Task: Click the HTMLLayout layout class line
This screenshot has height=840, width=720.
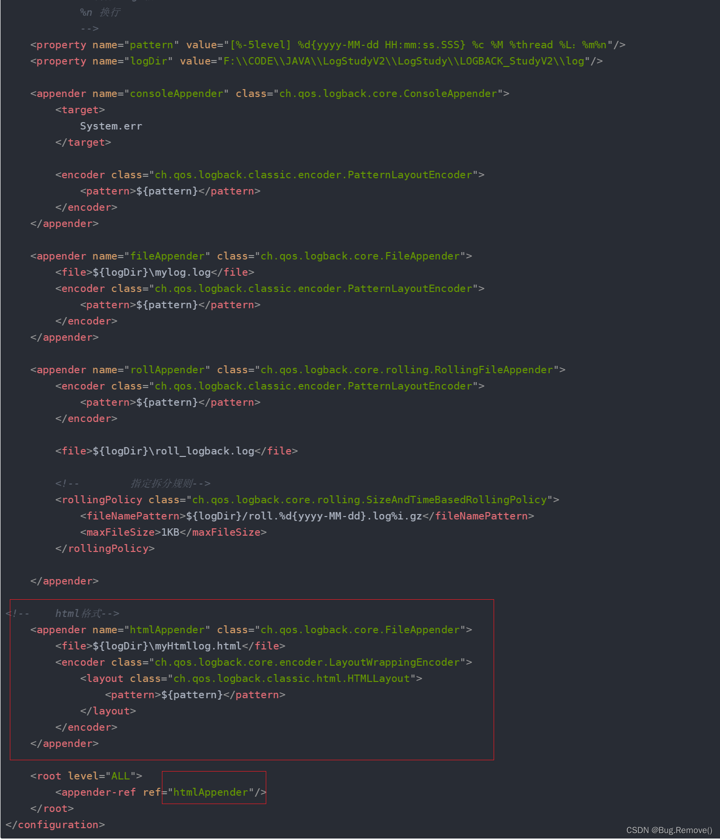Action: click(x=251, y=678)
